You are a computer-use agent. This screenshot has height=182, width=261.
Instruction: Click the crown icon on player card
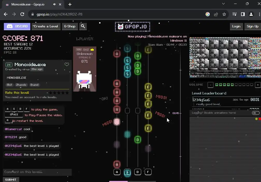point(92,50)
